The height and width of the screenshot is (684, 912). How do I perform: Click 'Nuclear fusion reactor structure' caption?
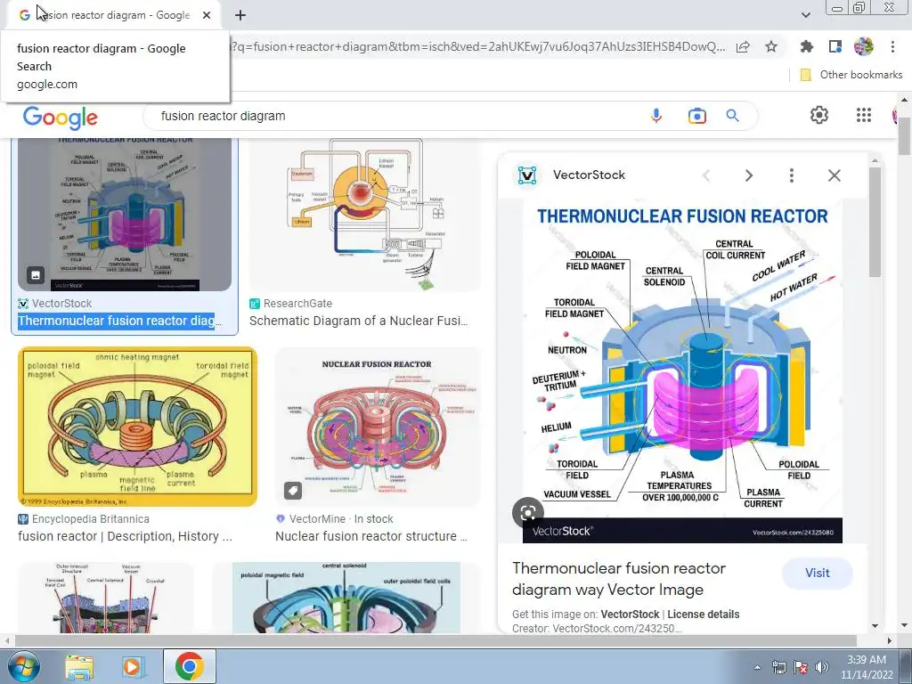[x=371, y=536]
